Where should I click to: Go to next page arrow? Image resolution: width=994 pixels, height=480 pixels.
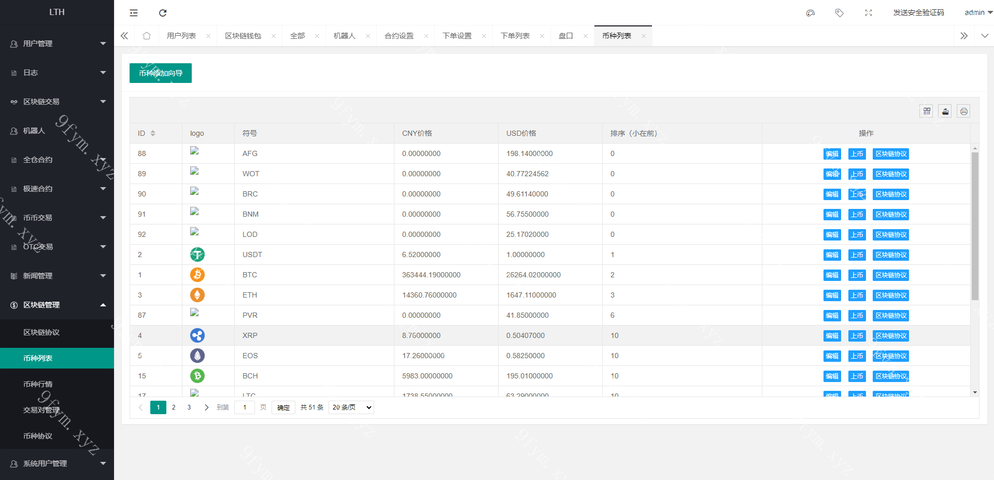pyautogui.click(x=206, y=407)
